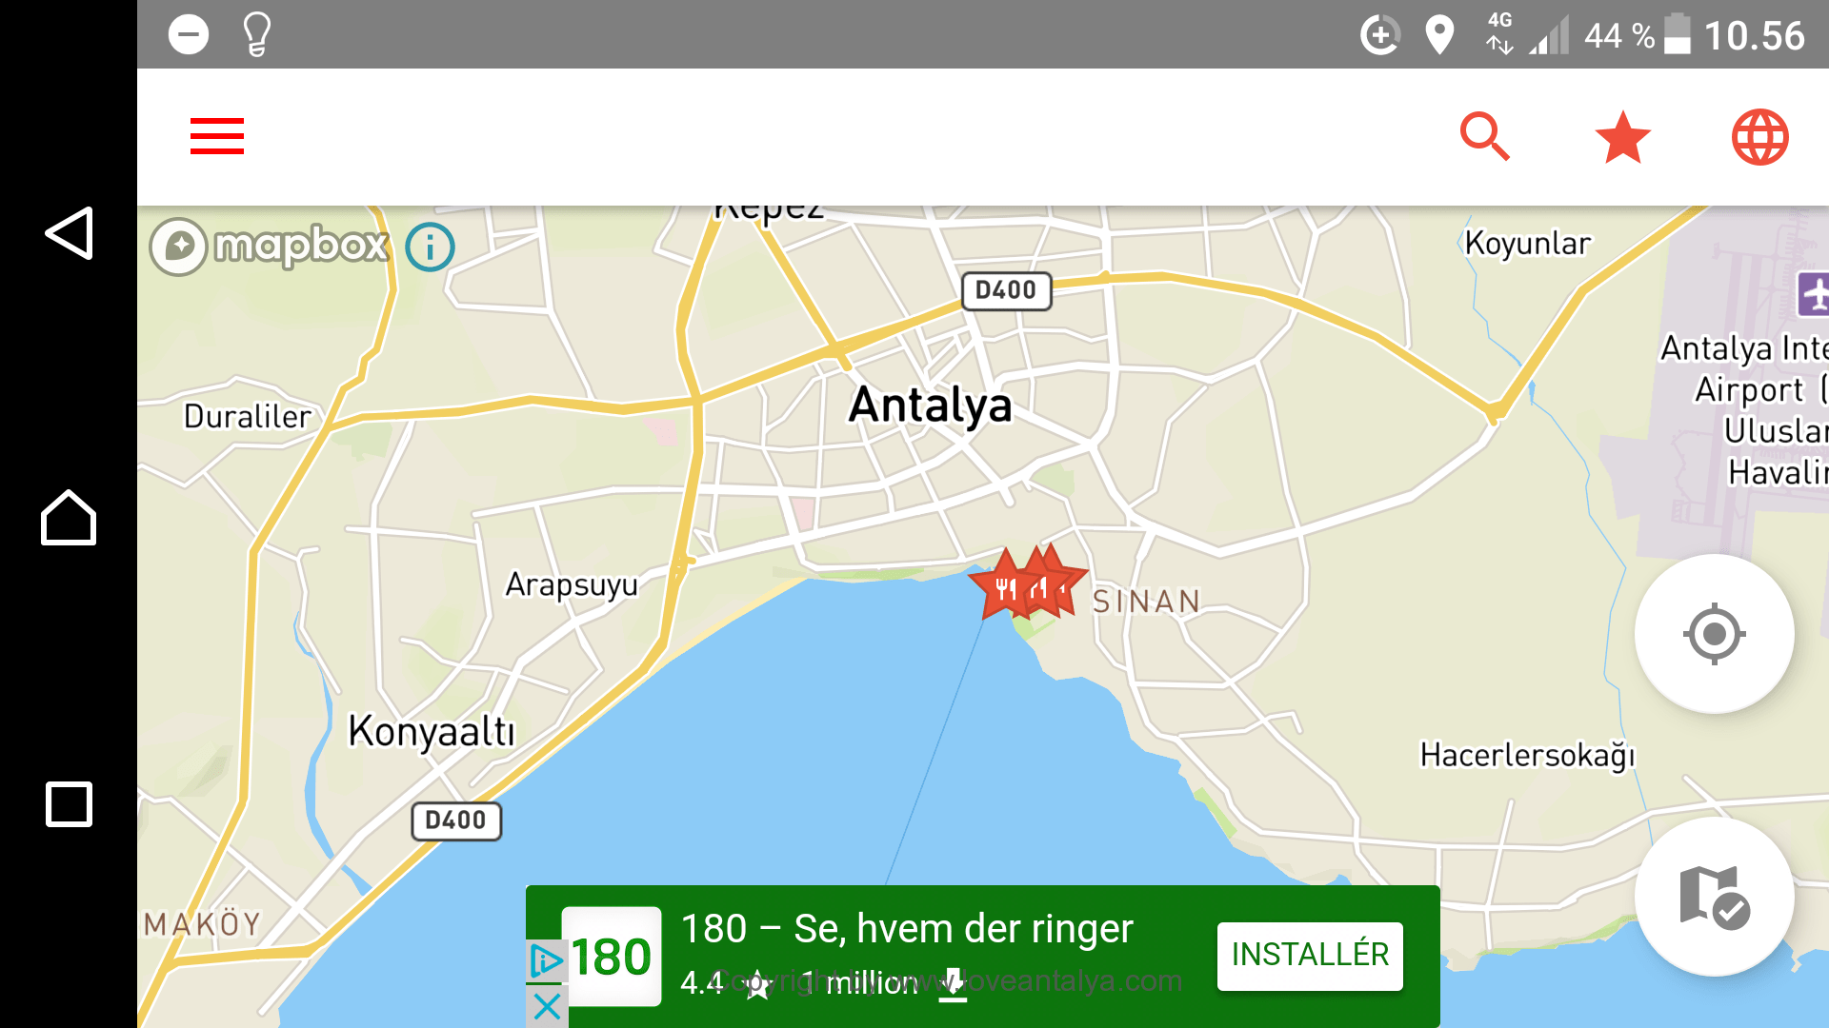Tap the Mapbox logo on the map

coord(270,247)
